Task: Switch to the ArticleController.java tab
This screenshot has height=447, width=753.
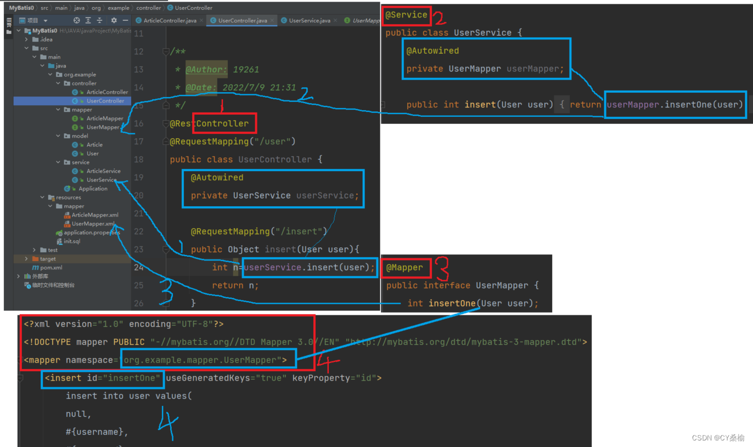Action: (170, 20)
